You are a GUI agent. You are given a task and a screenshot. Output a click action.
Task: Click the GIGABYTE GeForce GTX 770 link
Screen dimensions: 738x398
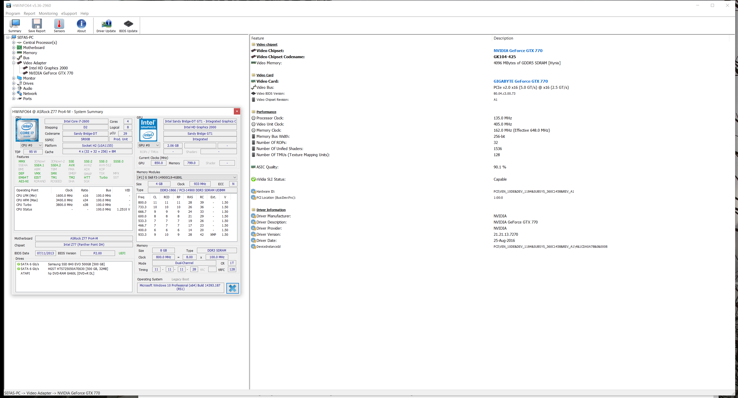(520, 81)
